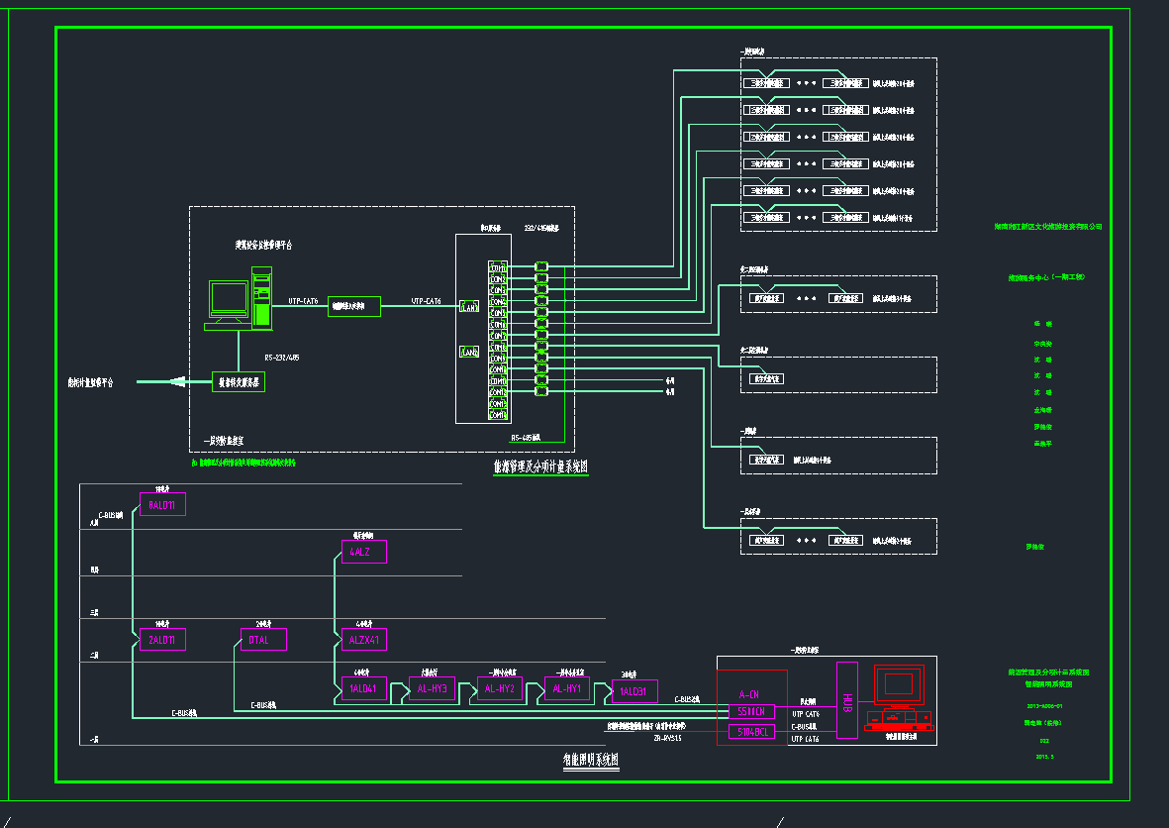Click the 8ALD11 distribution box
The image size is (1169, 828).
pos(161,505)
